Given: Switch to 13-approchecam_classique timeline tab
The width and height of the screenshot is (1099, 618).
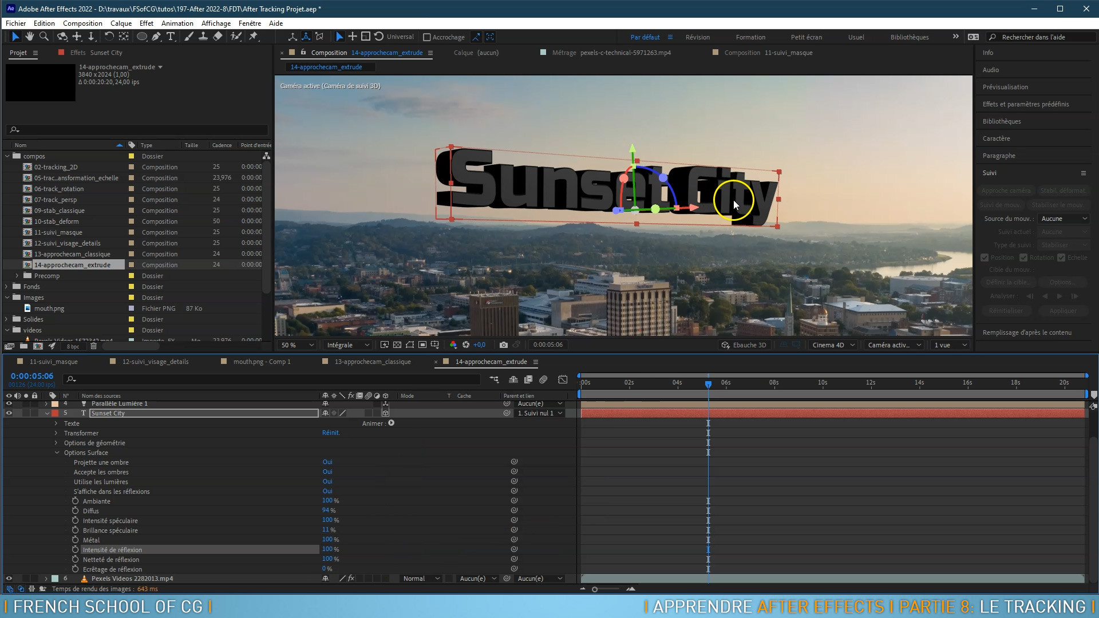Looking at the screenshot, I should (x=373, y=362).
